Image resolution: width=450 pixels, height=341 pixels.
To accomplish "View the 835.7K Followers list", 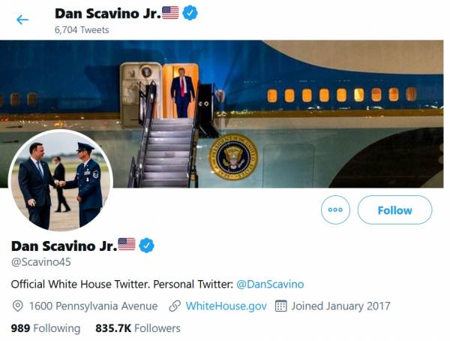I will pyautogui.click(x=138, y=328).
